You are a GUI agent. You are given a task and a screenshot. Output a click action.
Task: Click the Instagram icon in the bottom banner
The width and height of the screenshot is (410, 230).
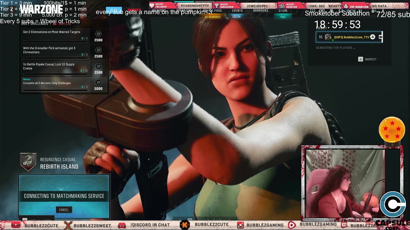pos(240,225)
